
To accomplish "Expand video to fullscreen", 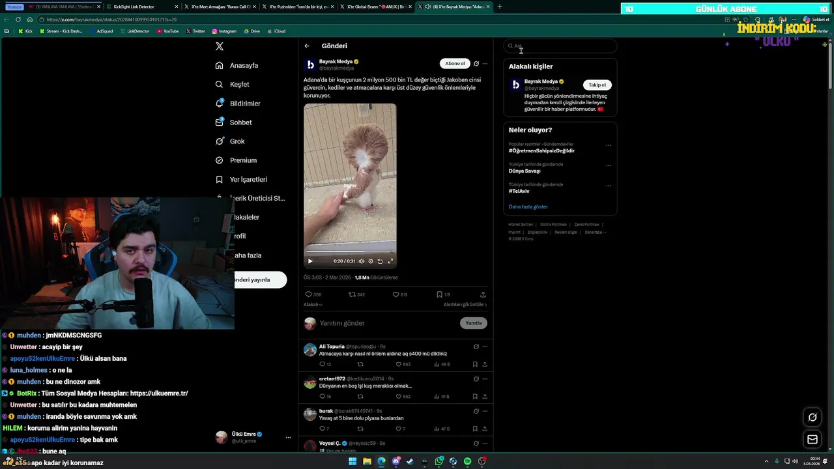I will (x=390, y=261).
